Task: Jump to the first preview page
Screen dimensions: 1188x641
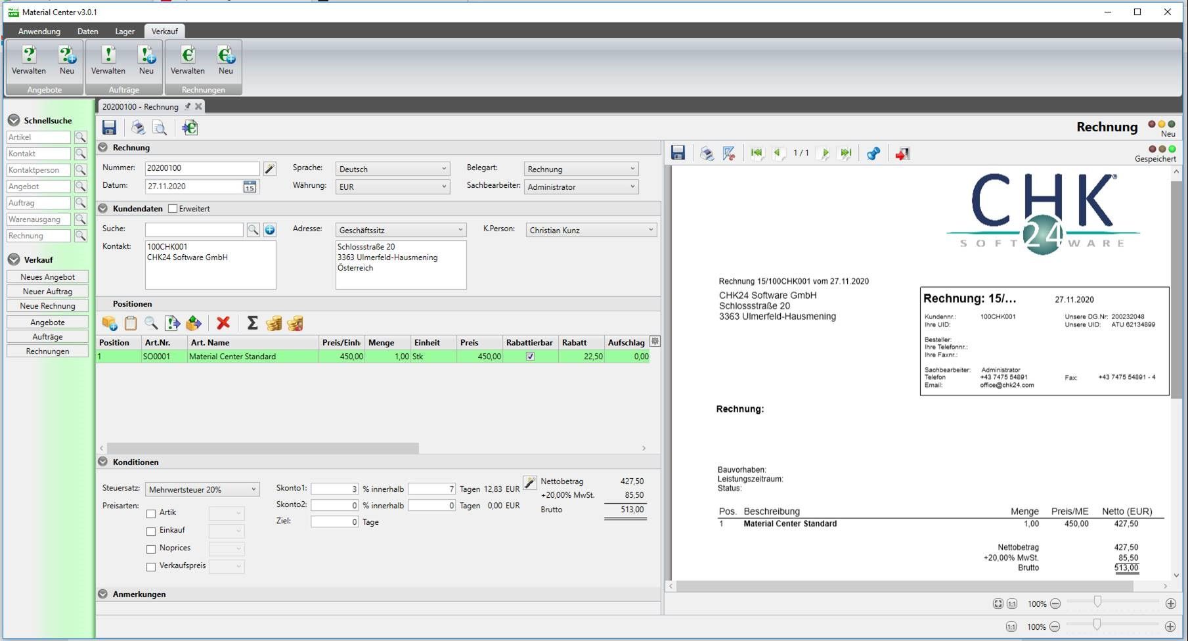Action: [x=757, y=153]
